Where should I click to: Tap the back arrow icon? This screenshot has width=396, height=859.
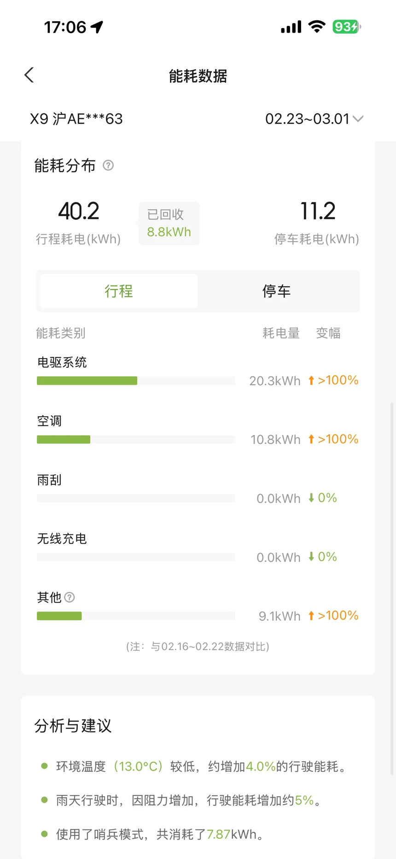29,75
